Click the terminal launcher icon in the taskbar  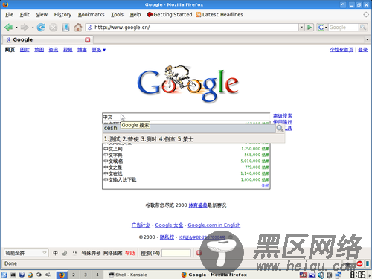pos(13,275)
